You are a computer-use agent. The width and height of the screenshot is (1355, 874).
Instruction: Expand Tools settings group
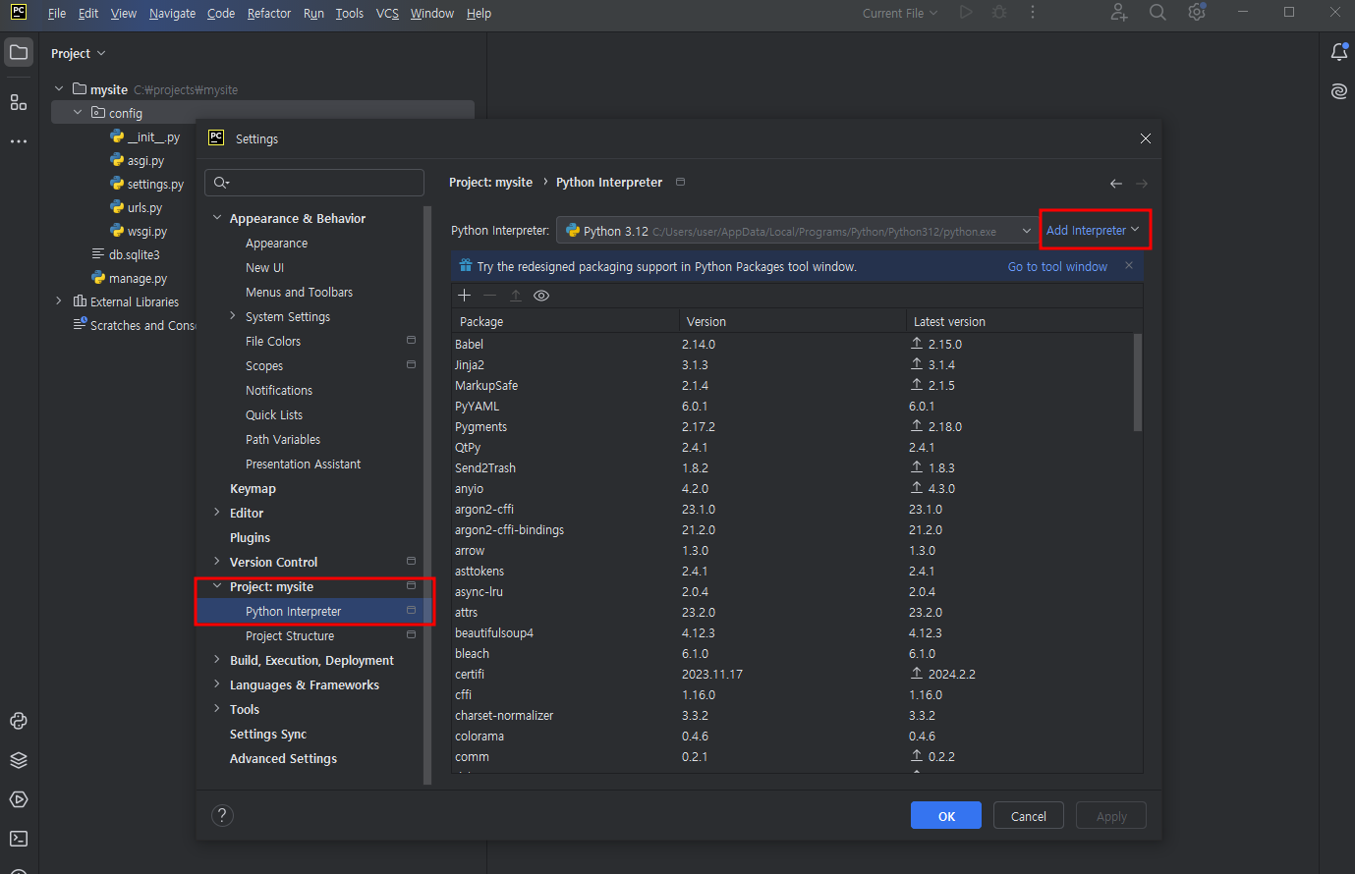(217, 709)
